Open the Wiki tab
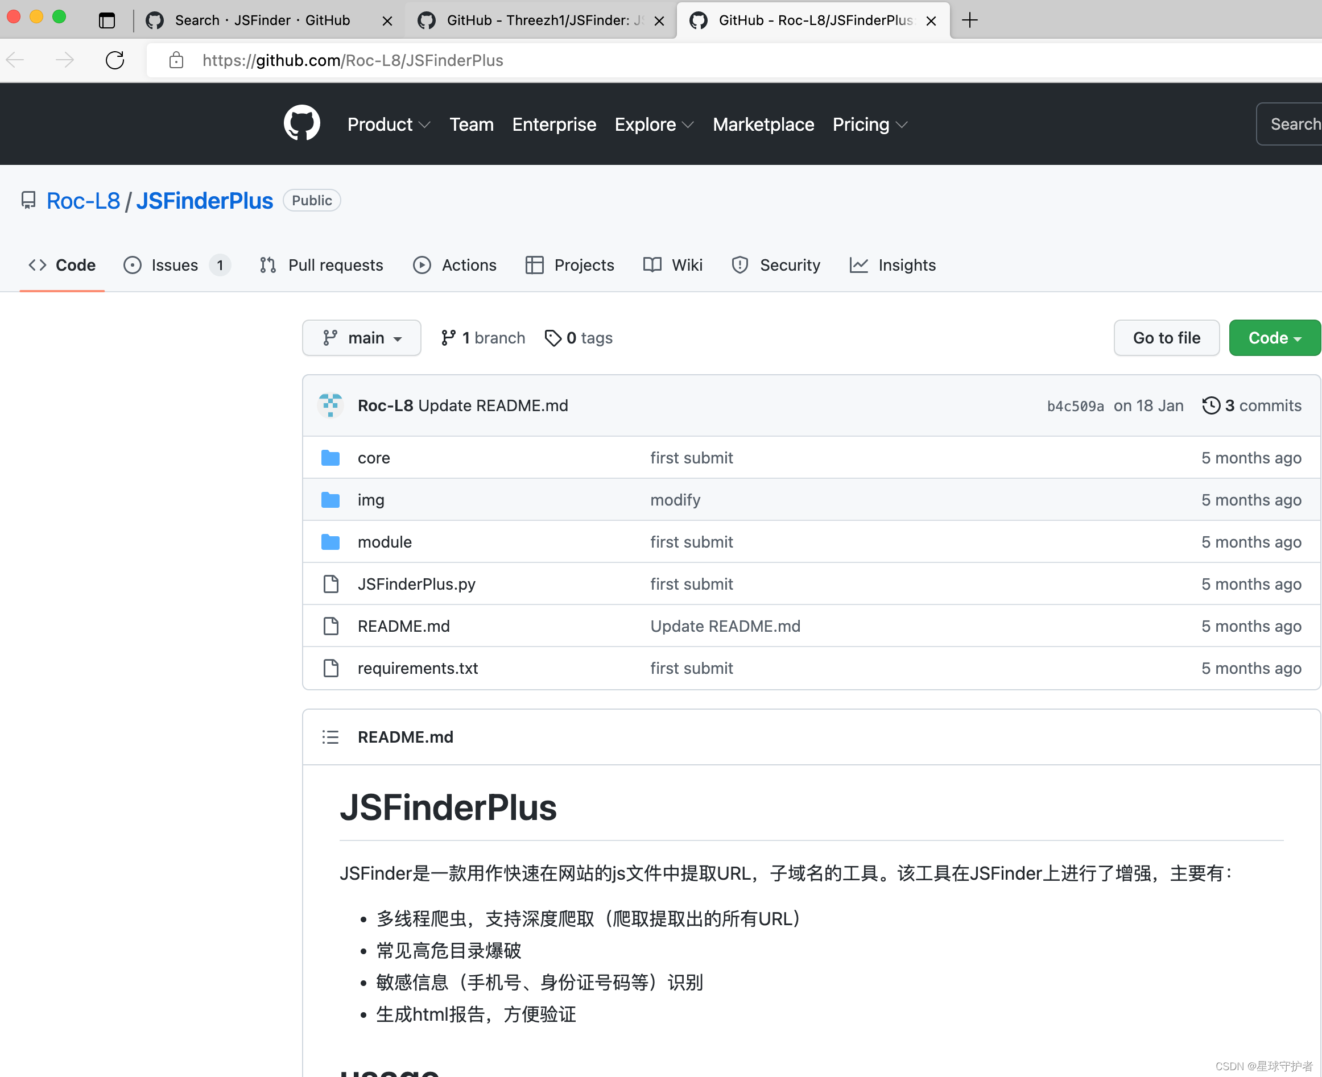This screenshot has width=1322, height=1077. tap(673, 266)
